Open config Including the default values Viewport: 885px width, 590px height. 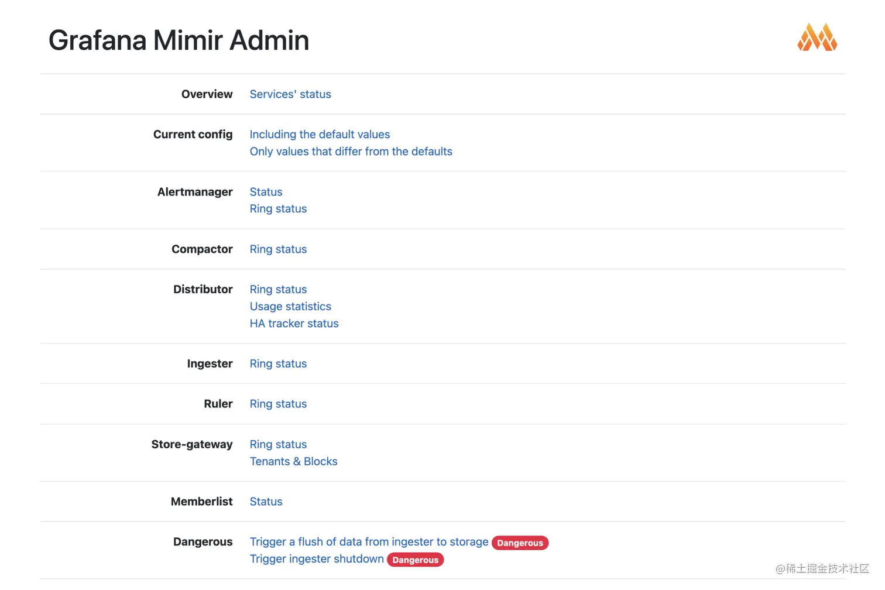click(x=320, y=135)
